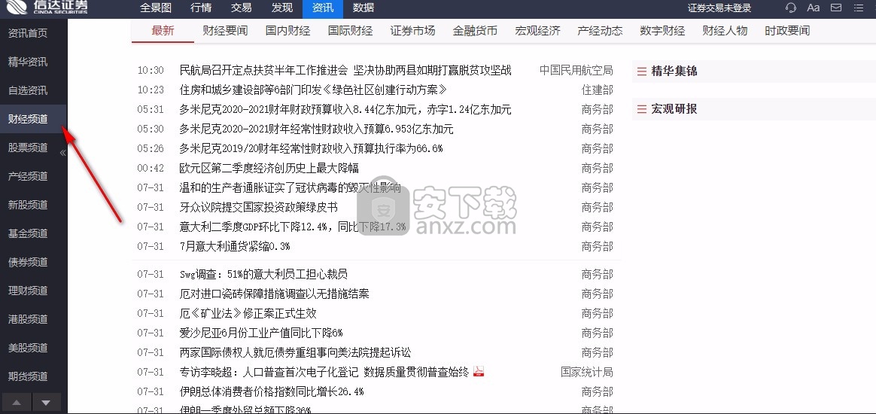Open the mail envelope icon
Screen dimensions: 876x414
[836, 8]
